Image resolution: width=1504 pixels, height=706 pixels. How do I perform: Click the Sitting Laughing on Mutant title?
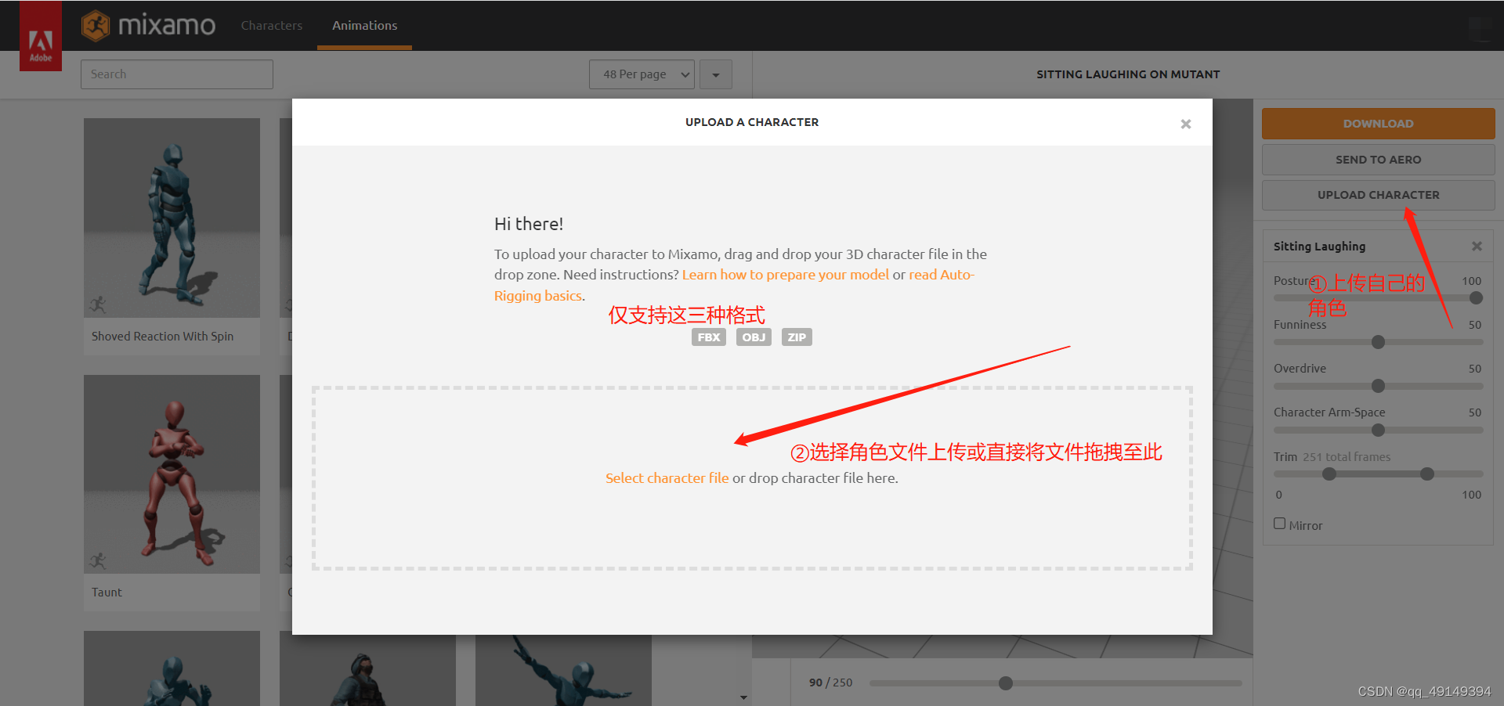point(1128,74)
